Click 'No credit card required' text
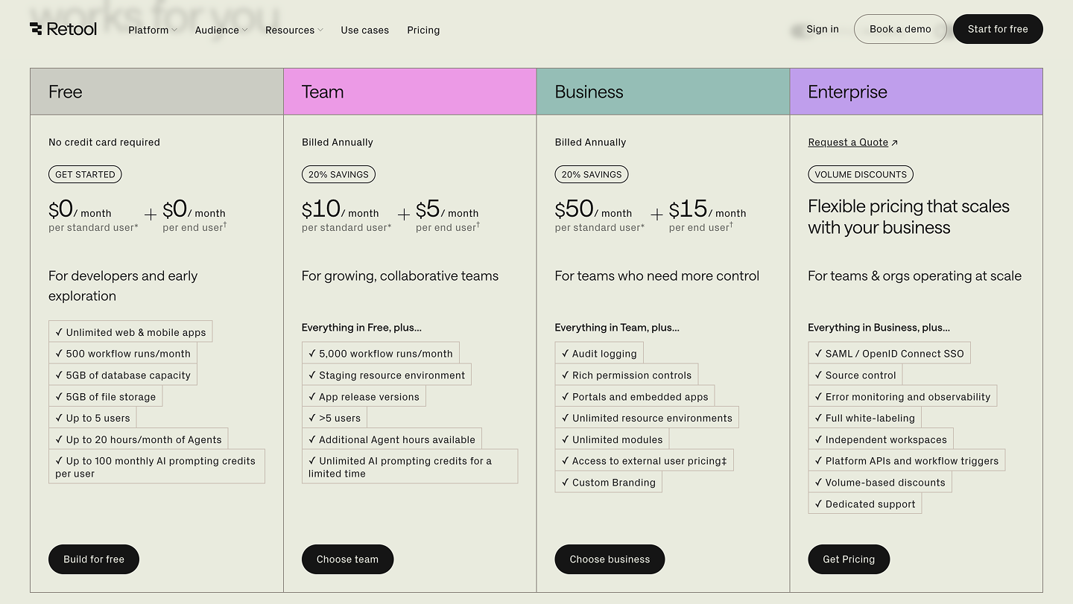Image resolution: width=1073 pixels, height=604 pixels. pyautogui.click(x=104, y=142)
